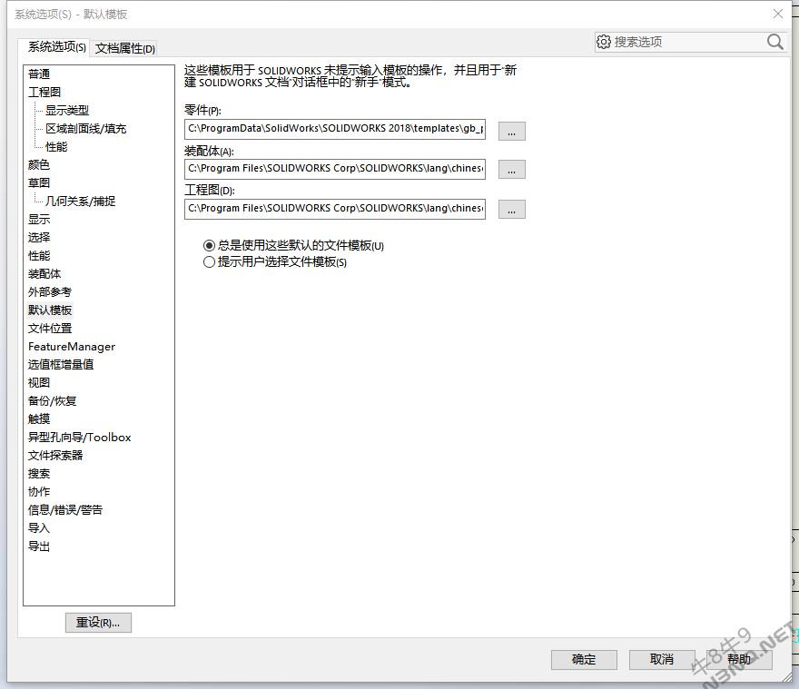The image size is (799, 689).
Task: Browse for 工程图 template file
Action: [511, 209]
